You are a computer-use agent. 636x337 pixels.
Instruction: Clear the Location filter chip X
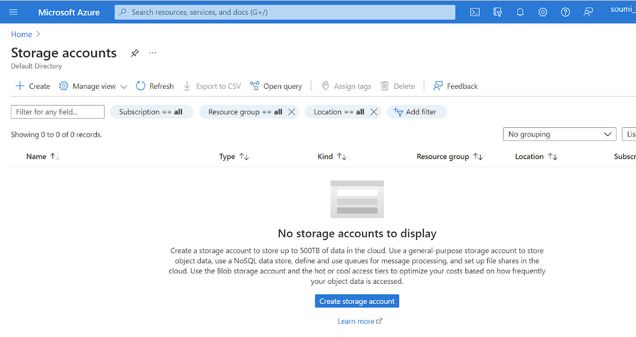tap(374, 111)
